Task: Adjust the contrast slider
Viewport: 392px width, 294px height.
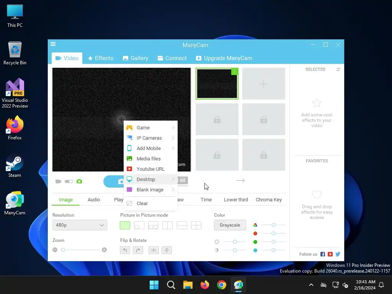Action: click(235, 250)
